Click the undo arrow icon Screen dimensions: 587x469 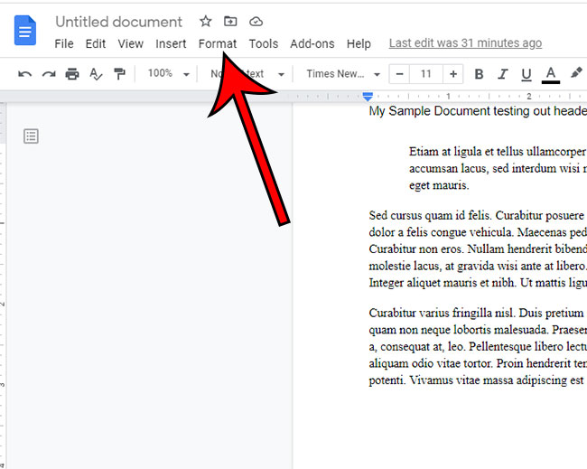click(x=24, y=74)
